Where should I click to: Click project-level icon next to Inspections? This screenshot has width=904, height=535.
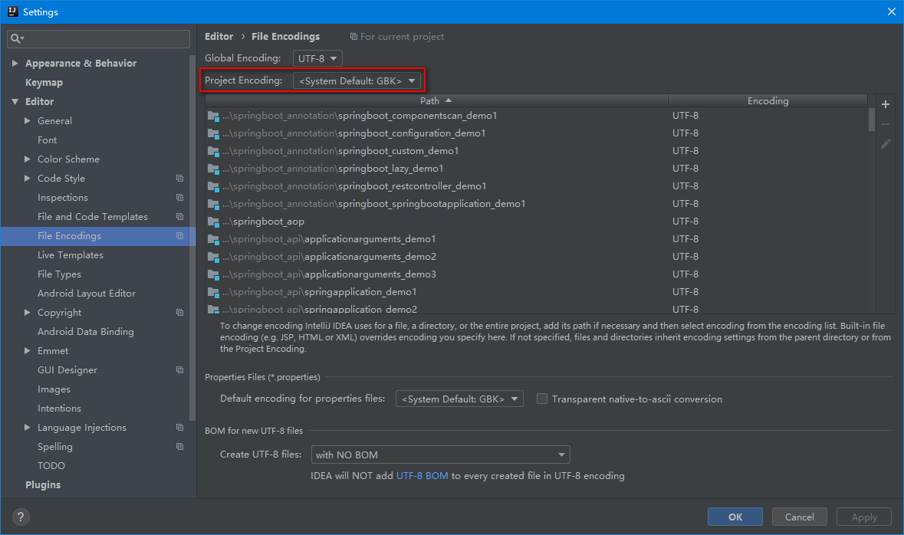[x=180, y=198]
